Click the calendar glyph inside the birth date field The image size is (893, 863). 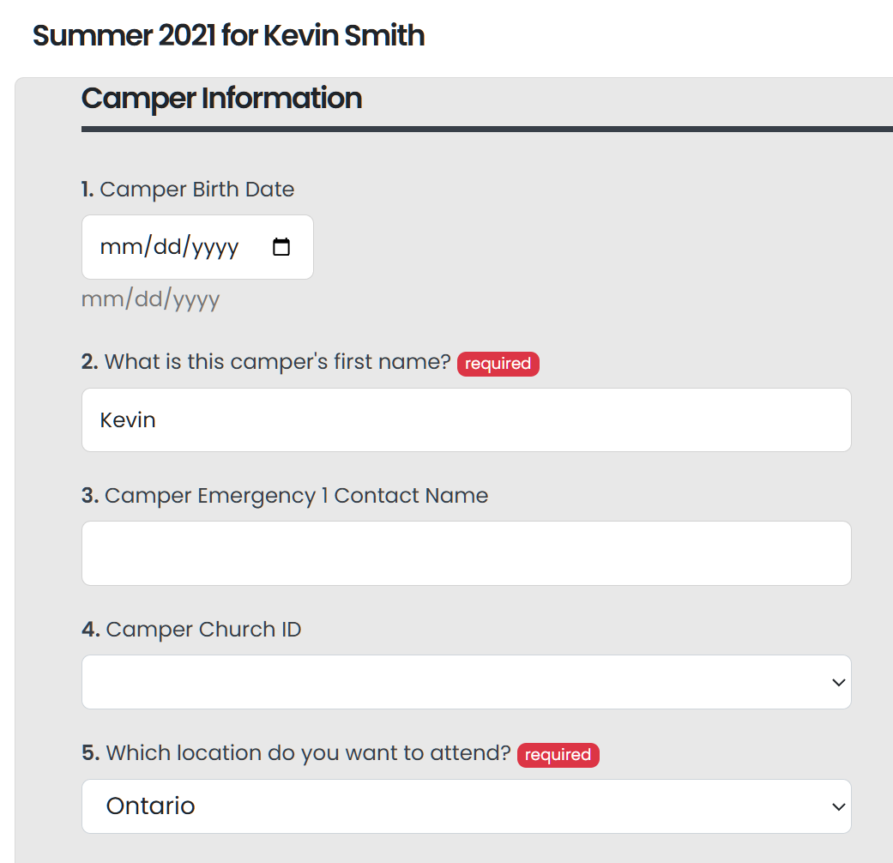[281, 246]
